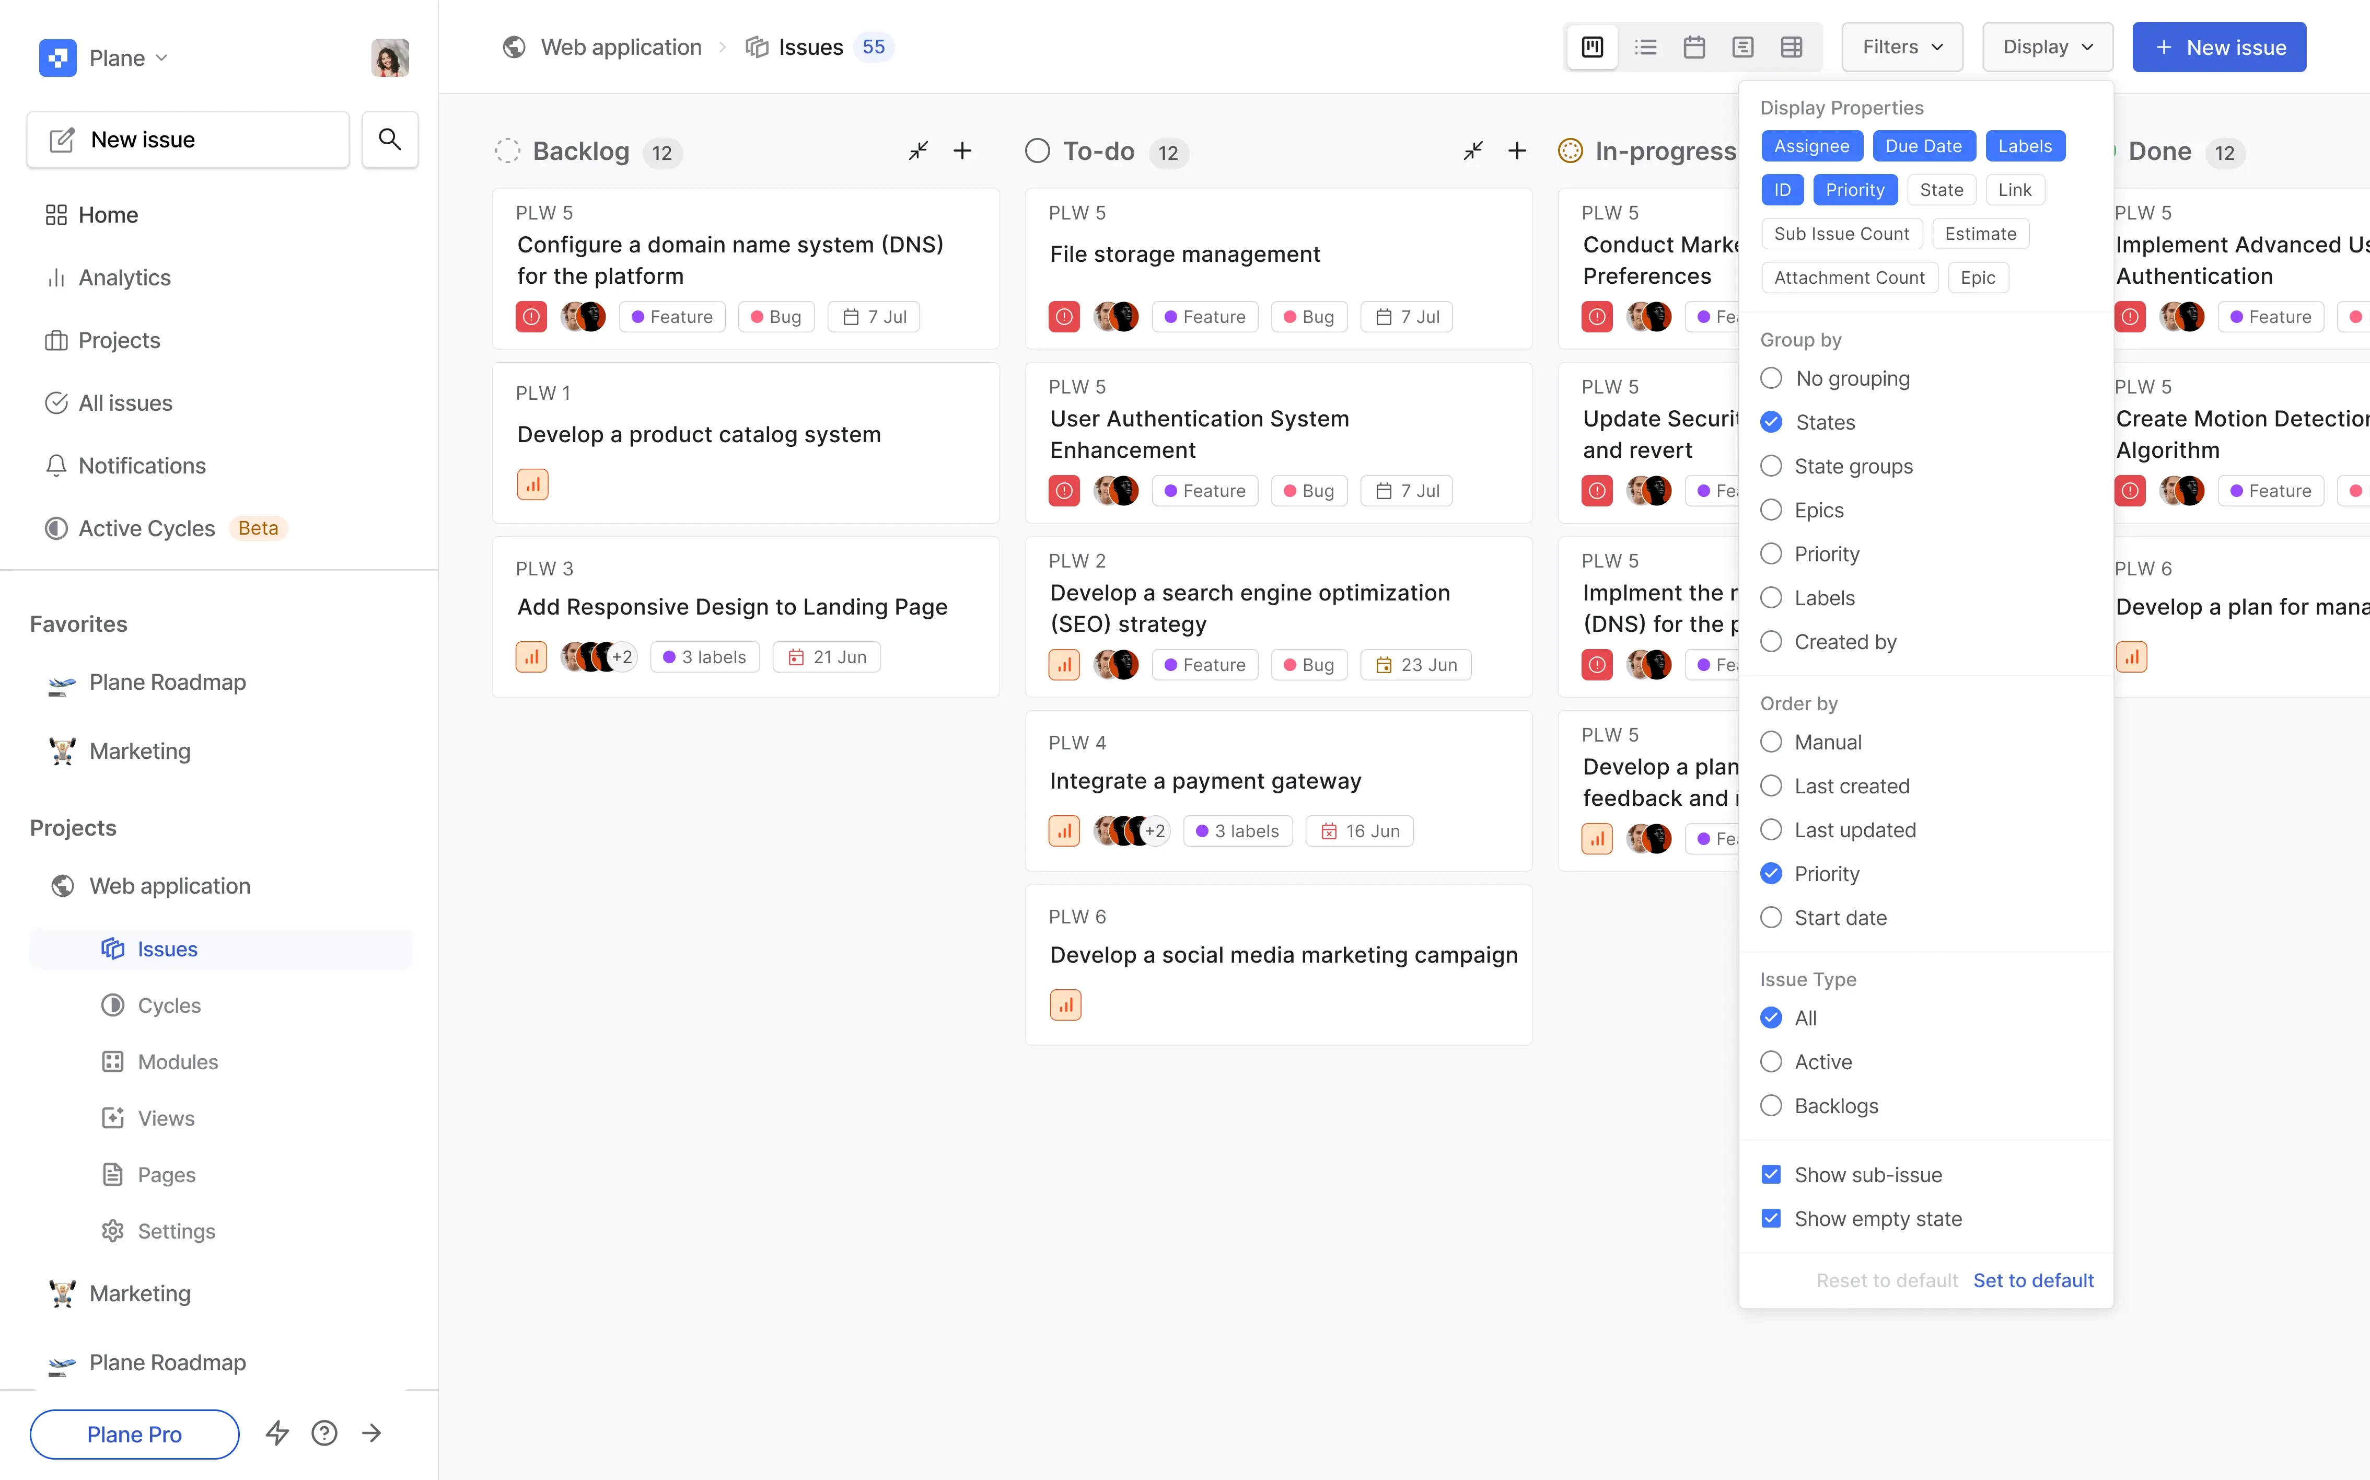Viewport: 2370px width, 1480px height.
Task: Click the search magnifier icon in sidebar
Action: click(x=389, y=139)
